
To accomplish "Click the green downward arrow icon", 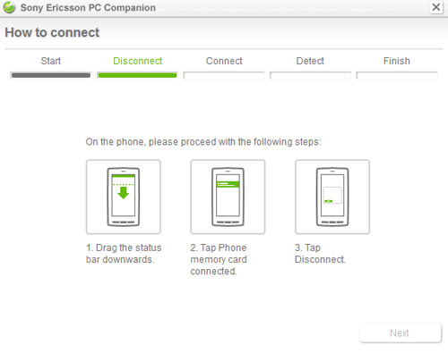I will pos(123,193).
